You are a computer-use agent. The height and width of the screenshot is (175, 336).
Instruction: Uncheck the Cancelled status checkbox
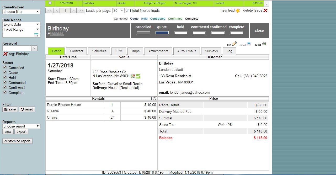click(5, 68)
